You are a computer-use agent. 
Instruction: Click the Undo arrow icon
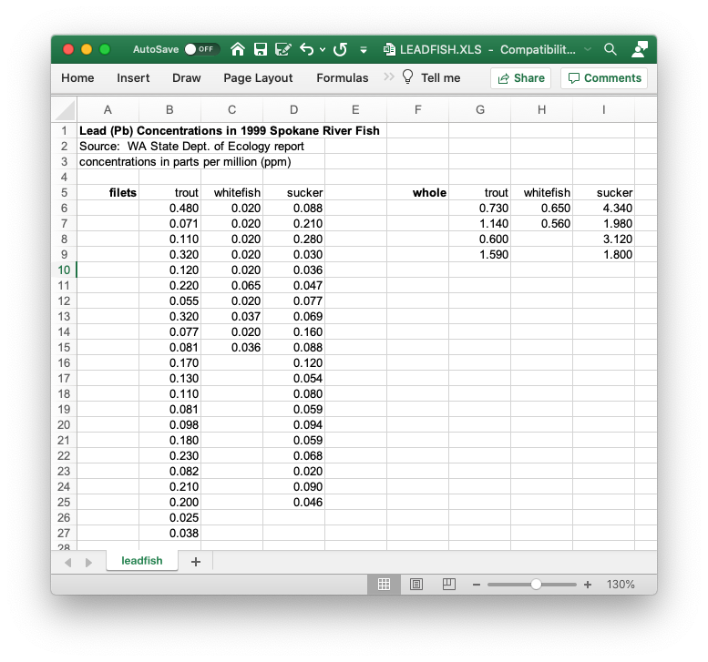pos(307,49)
